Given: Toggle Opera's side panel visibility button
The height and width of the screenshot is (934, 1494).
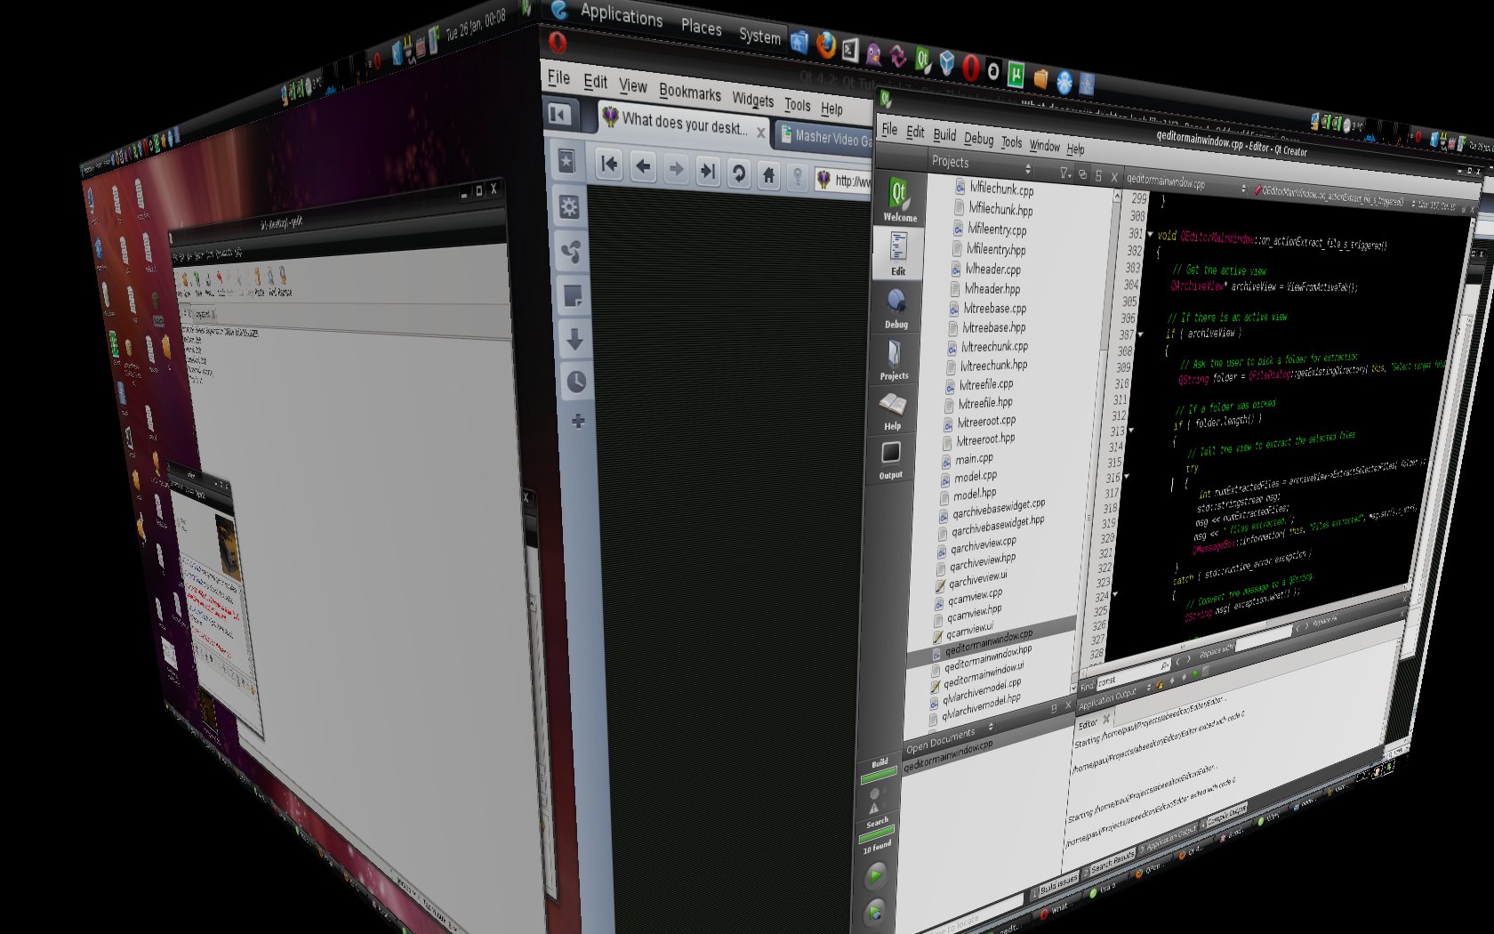Looking at the screenshot, I should 559,114.
